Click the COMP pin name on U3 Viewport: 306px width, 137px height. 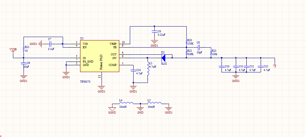click(x=112, y=65)
